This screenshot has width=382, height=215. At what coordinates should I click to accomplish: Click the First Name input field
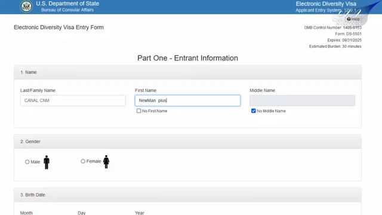(187, 100)
